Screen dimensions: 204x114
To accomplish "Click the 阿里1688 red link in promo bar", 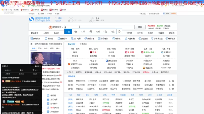I will (x=146, y=72).
